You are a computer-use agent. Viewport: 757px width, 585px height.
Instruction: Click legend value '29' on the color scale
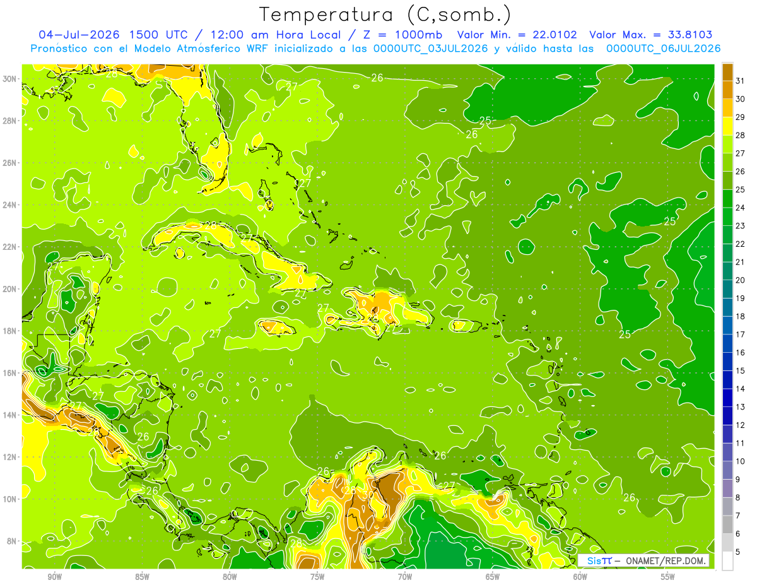click(x=741, y=117)
